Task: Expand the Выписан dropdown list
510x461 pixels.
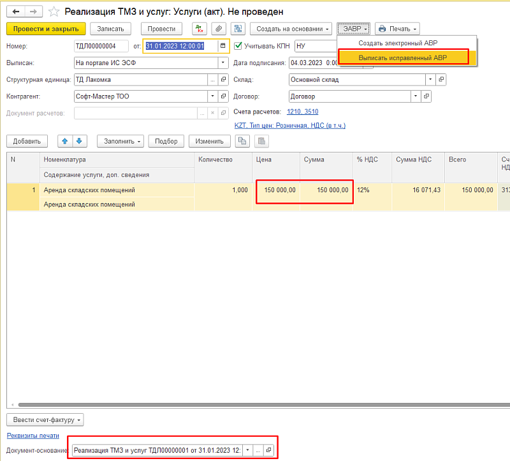Action: pos(222,63)
